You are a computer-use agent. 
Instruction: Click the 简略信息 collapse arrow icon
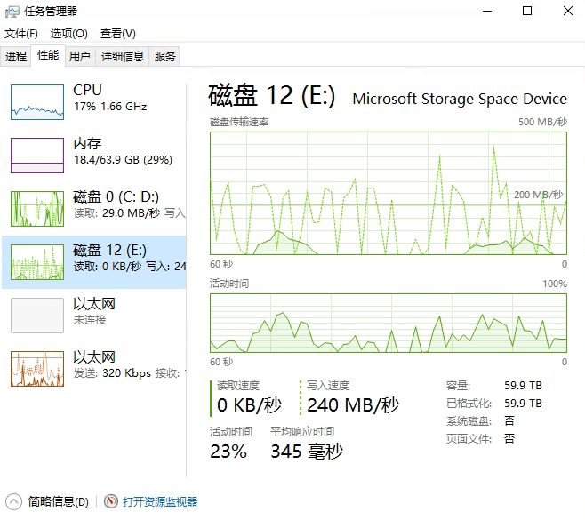tap(13, 502)
